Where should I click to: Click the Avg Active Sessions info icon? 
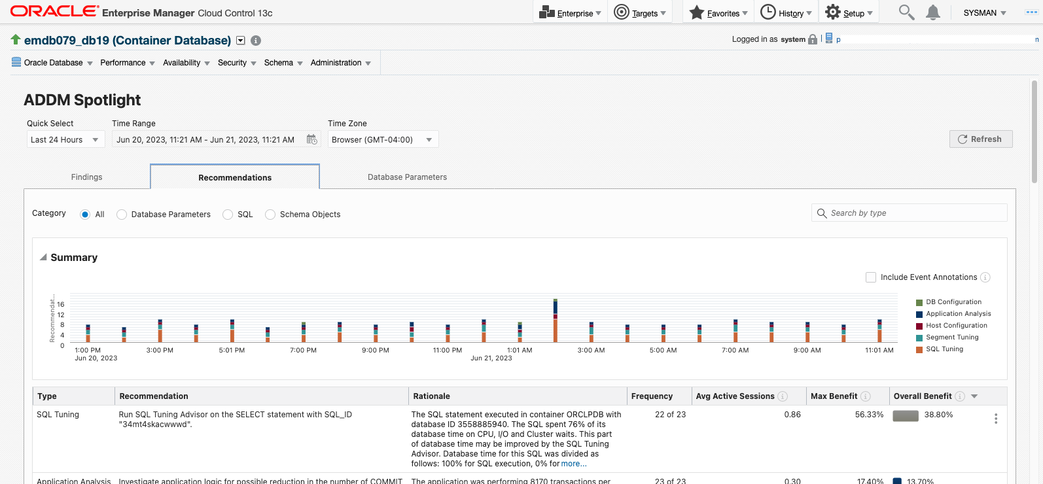click(783, 396)
